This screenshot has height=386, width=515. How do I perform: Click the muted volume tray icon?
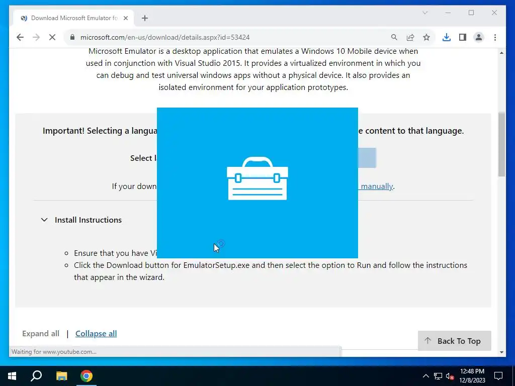point(450,376)
